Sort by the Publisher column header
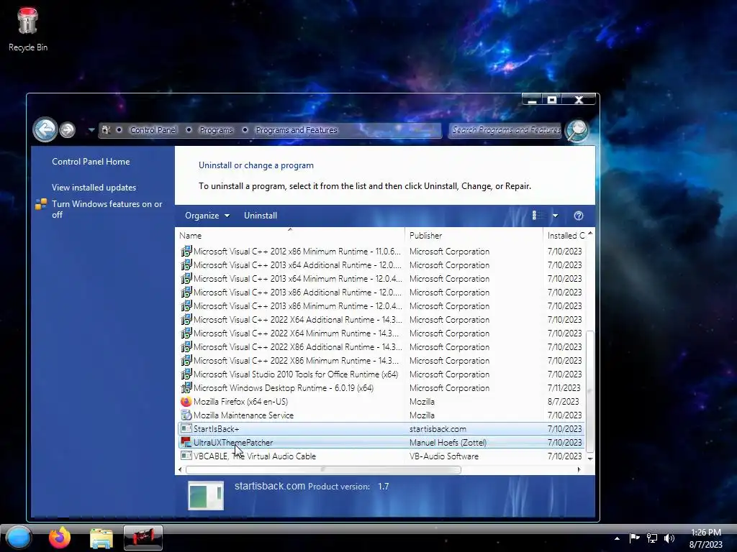 point(474,236)
